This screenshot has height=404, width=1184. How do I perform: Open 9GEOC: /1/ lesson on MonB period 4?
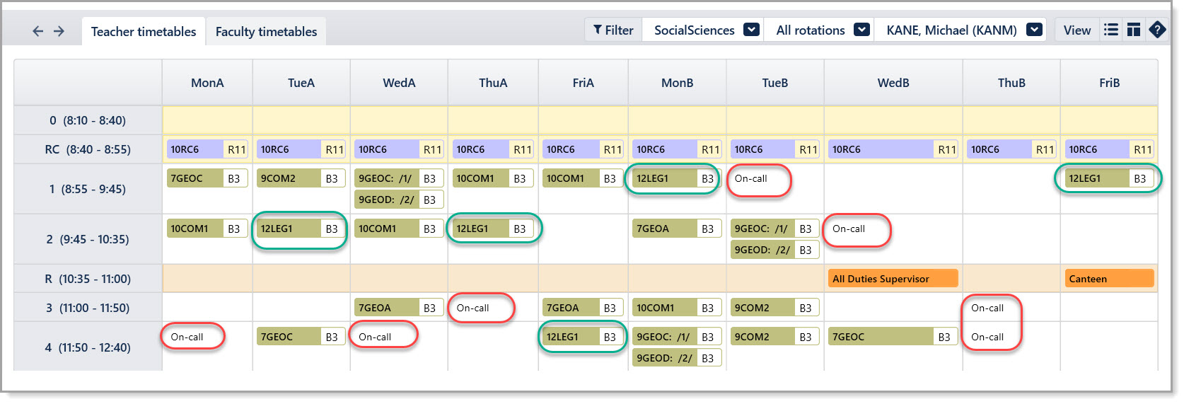point(677,337)
